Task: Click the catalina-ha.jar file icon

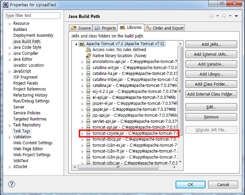Action: (88, 74)
